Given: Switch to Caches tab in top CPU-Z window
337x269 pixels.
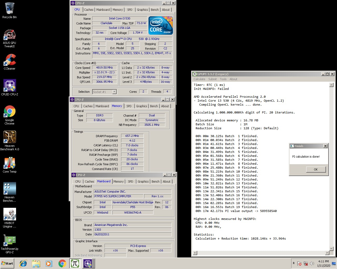Looking at the screenshot, I should (89, 10).
